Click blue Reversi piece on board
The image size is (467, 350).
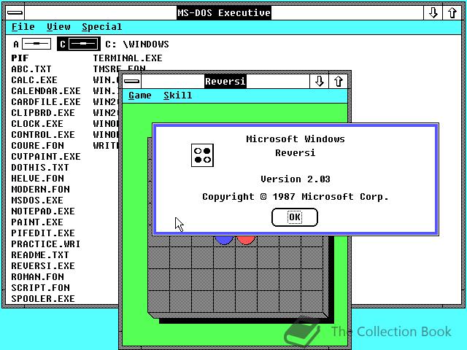point(224,240)
